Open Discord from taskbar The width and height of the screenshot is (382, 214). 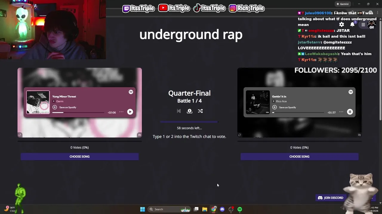(x=222, y=209)
